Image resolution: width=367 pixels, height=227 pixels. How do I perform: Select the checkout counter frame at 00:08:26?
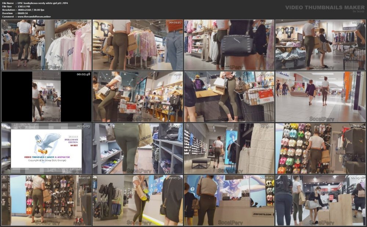point(229,200)
